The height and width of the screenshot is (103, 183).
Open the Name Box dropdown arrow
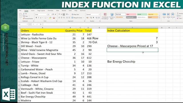27,24
